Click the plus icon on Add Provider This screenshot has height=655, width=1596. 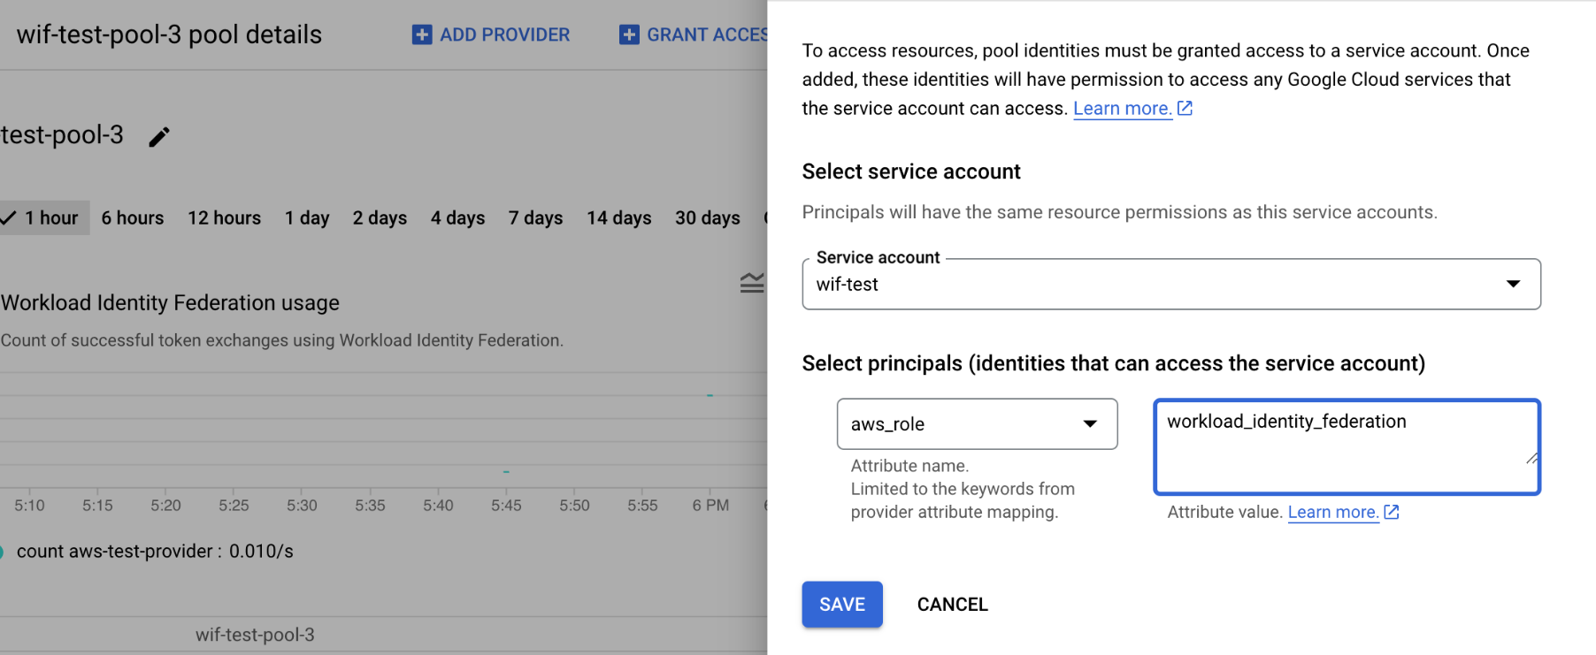tap(422, 34)
